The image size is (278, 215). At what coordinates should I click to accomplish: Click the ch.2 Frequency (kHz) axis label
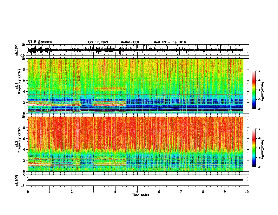(18, 140)
